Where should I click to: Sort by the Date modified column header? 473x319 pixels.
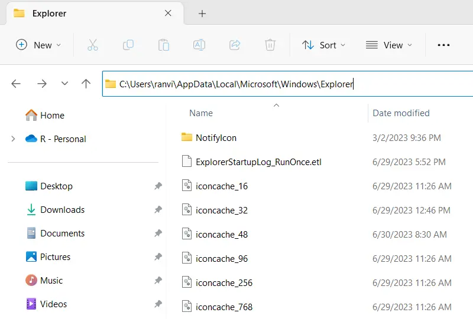point(401,113)
